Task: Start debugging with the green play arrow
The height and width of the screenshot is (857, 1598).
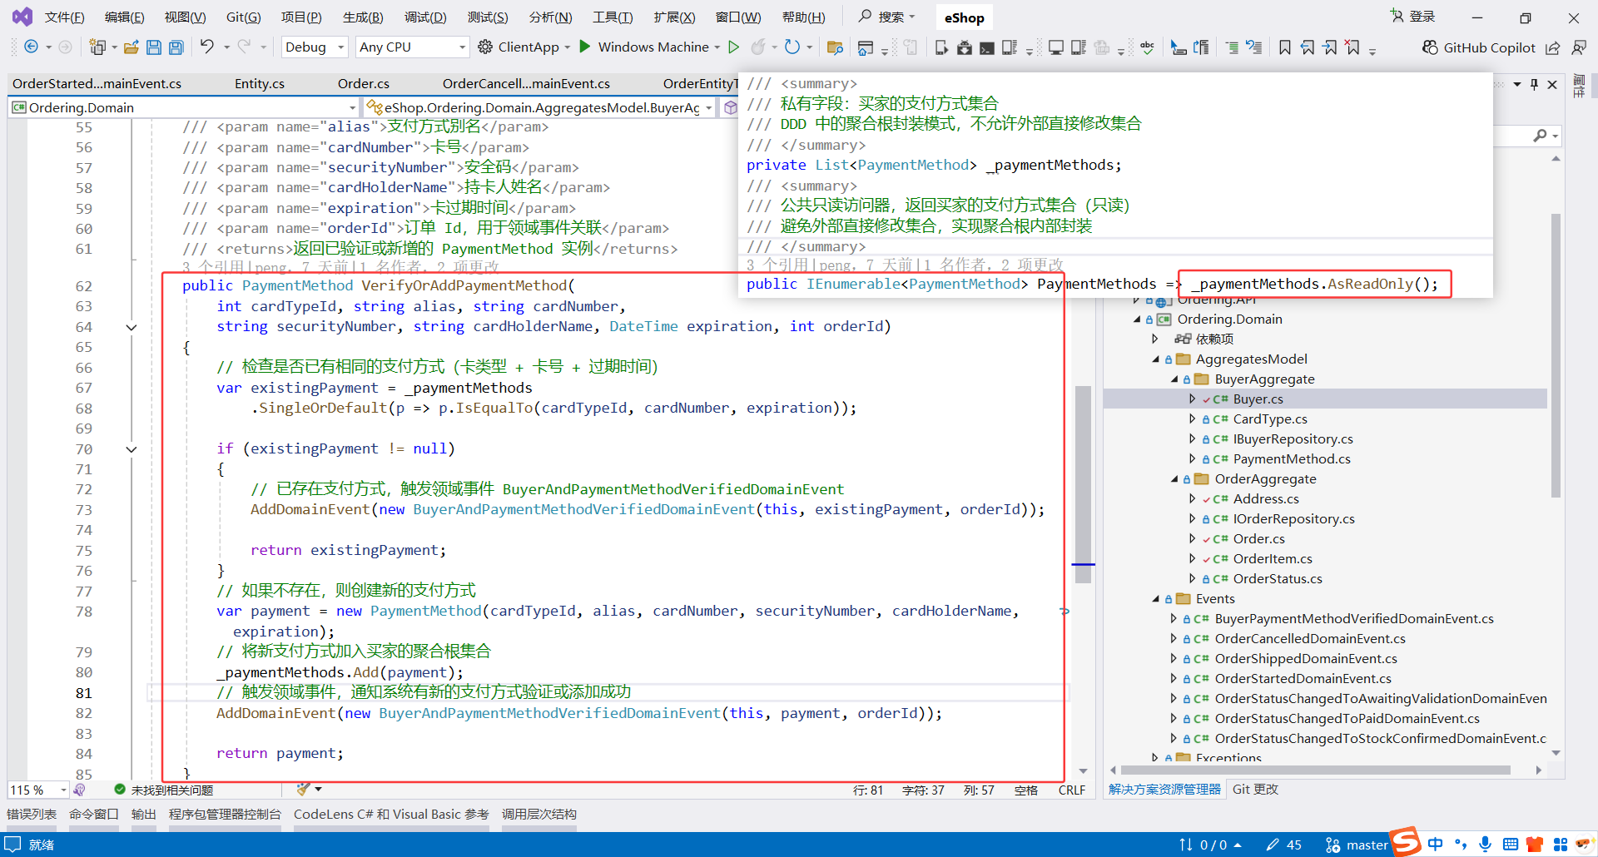Action: (x=585, y=47)
